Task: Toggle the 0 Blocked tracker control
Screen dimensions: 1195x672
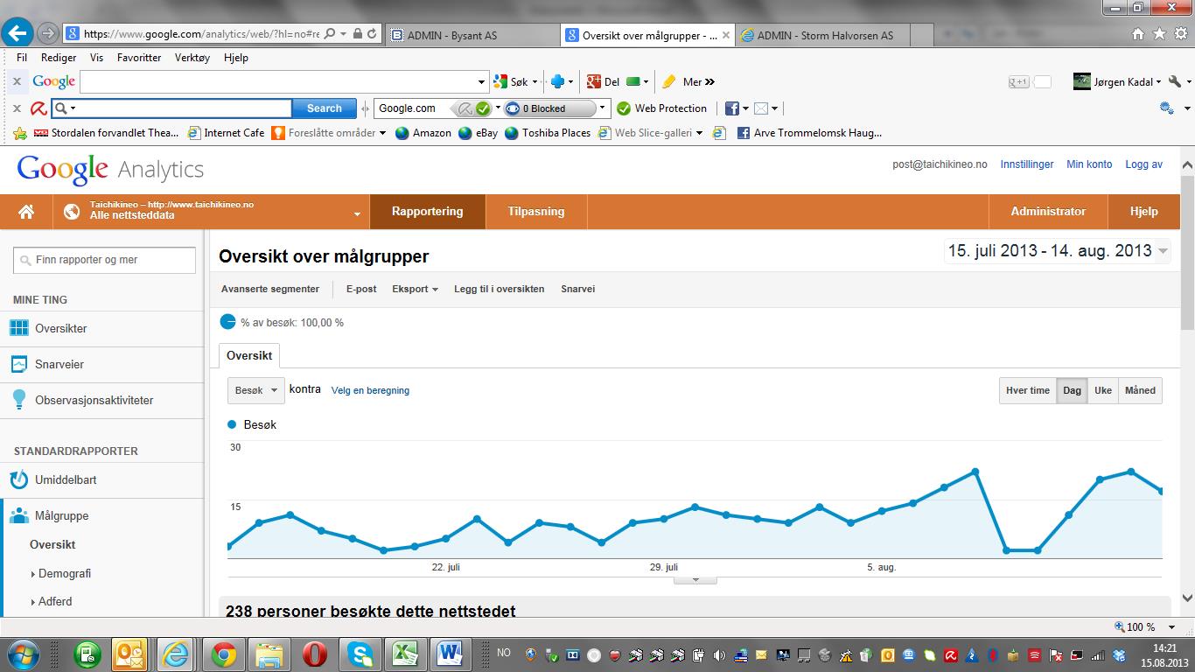Action: [551, 108]
